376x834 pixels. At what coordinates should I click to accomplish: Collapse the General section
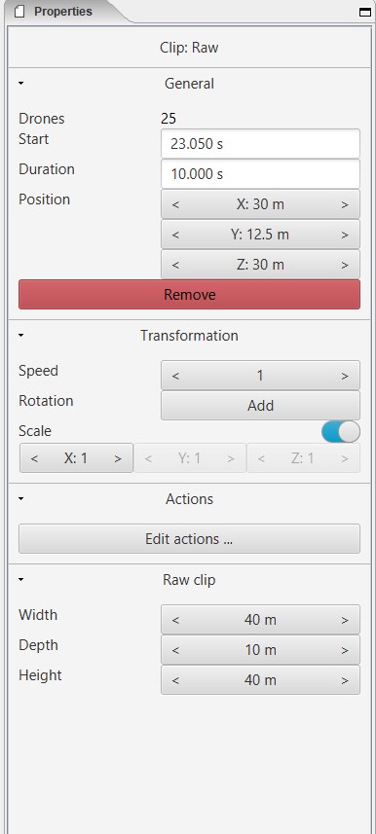point(20,83)
